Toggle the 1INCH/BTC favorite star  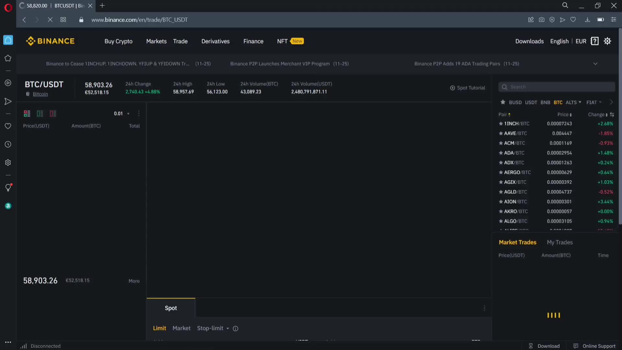point(501,123)
